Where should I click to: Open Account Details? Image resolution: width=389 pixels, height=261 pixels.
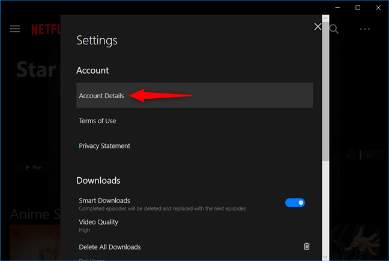pyautogui.click(x=194, y=95)
